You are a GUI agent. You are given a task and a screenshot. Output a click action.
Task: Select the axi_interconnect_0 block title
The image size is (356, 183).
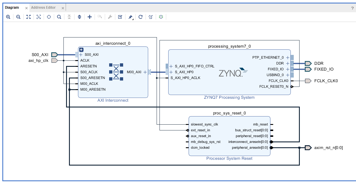[113, 43]
